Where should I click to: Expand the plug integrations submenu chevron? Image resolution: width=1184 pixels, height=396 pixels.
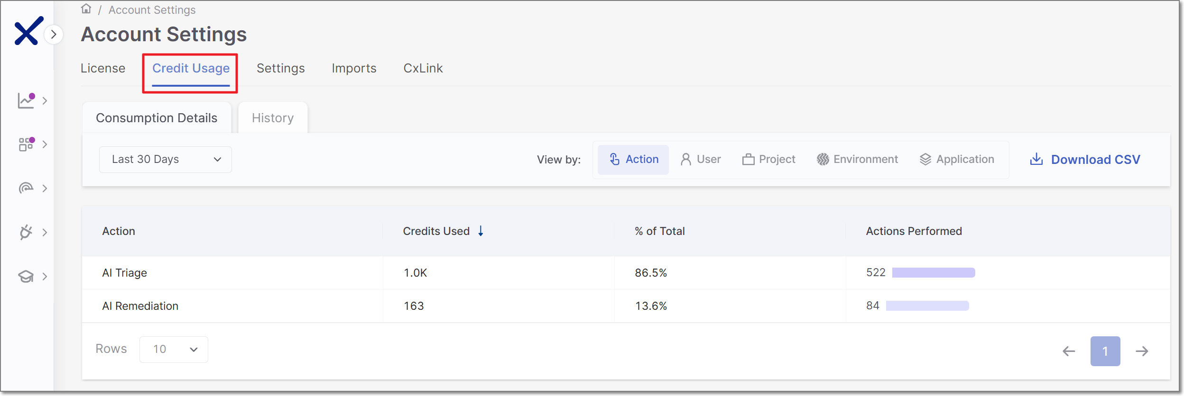tap(45, 232)
